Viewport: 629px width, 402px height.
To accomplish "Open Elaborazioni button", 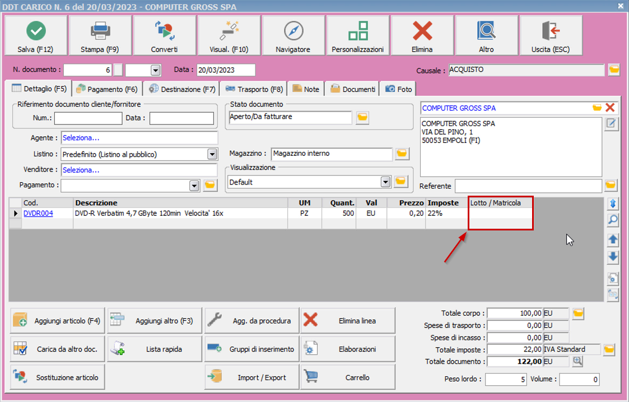I will [348, 349].
